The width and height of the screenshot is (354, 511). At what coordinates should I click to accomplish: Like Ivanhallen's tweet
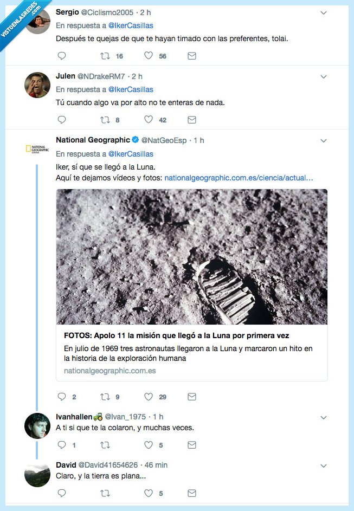(148, 445)
